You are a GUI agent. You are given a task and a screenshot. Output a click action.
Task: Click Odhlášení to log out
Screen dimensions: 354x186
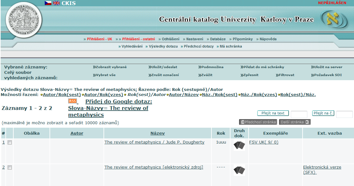[171, 39]
